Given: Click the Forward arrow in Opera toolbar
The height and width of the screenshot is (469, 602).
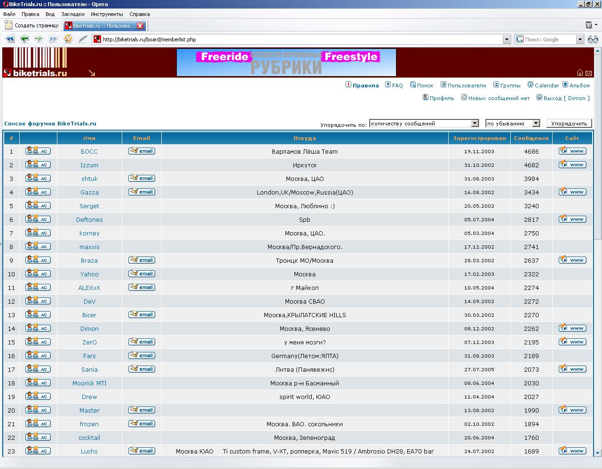Looking at the screenshot, I should pos(39,39).
